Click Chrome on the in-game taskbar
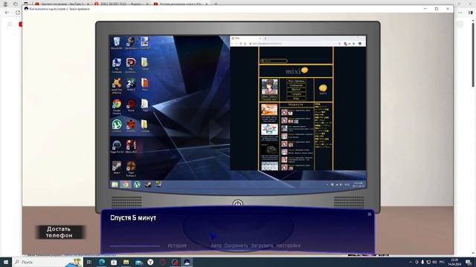The image size is (476, 267). 126,185
